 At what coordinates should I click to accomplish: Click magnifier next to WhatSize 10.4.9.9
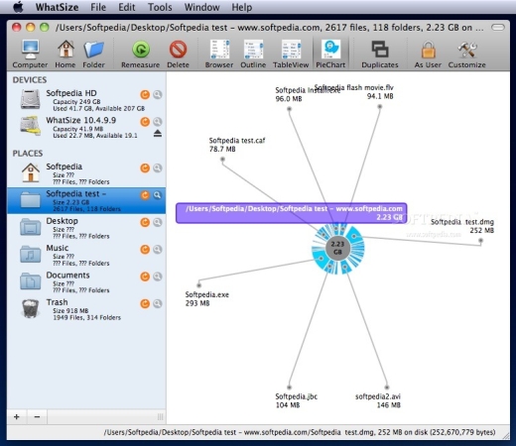[x=158, y=122]
